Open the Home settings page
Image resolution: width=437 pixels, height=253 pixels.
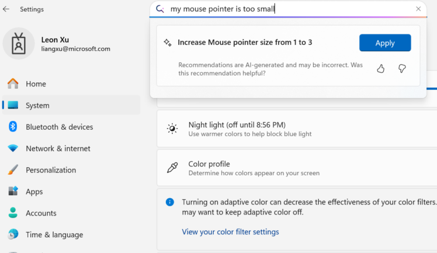click(x=35, y=84)
